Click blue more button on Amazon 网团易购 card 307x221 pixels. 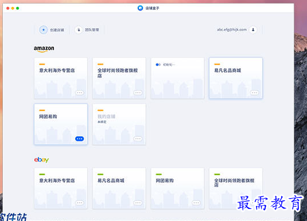(x=80, y=139)
